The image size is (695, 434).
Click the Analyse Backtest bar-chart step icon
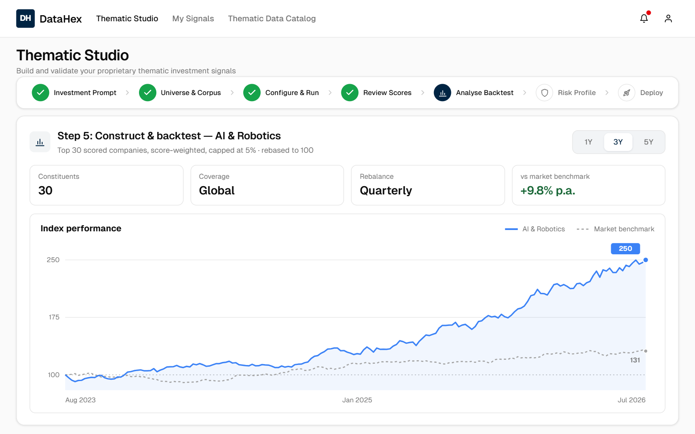point(443,92)
